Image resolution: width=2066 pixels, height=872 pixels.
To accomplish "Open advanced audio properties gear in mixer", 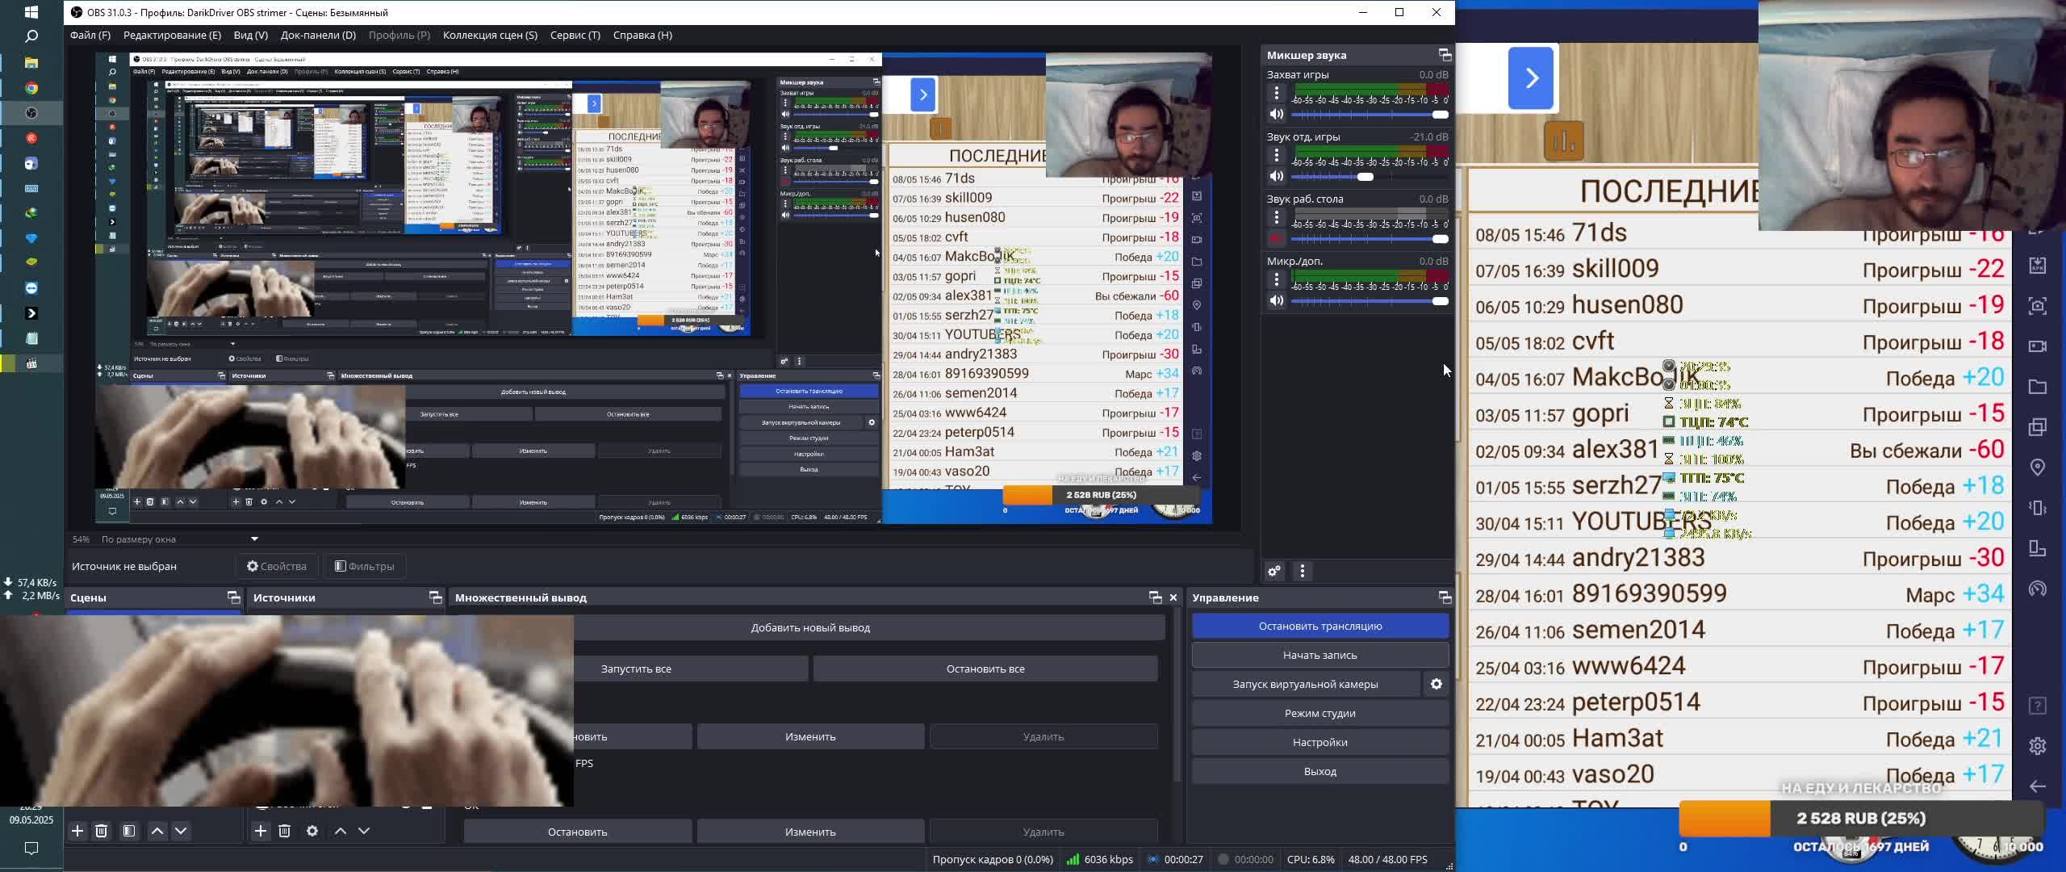I will 1274,571.
